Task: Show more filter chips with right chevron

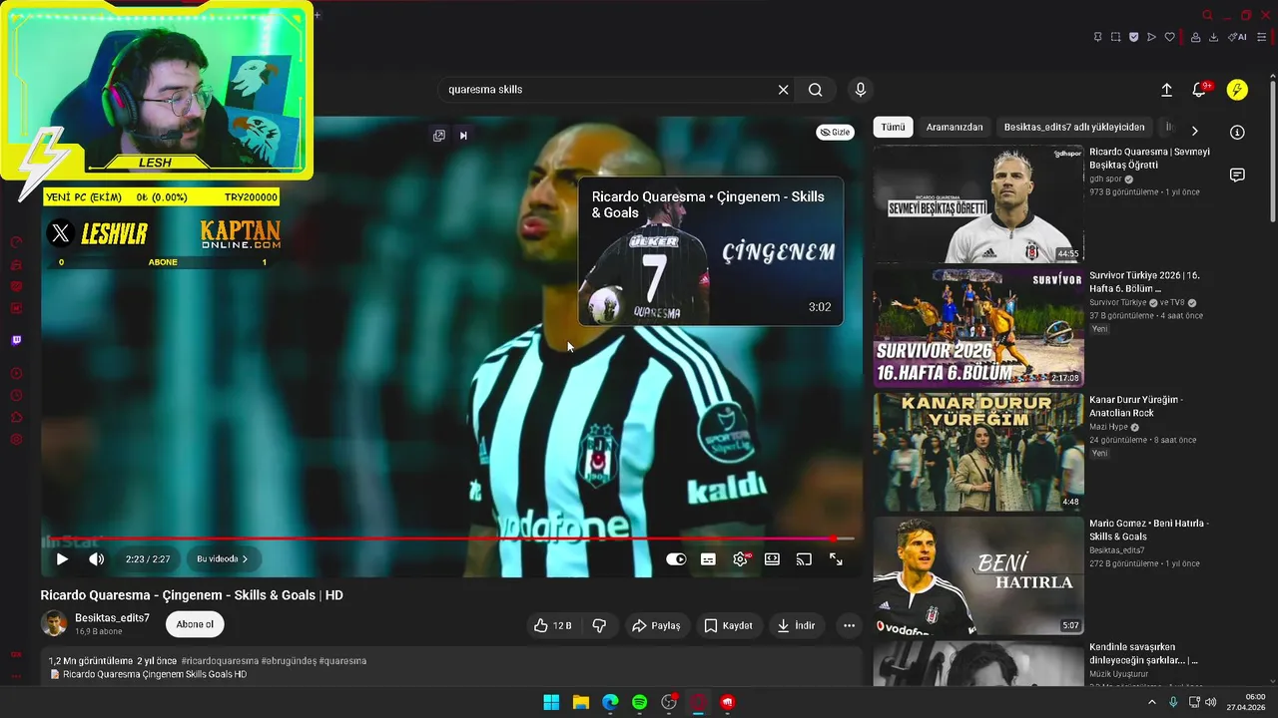Action: click(x=1194, y=131)
